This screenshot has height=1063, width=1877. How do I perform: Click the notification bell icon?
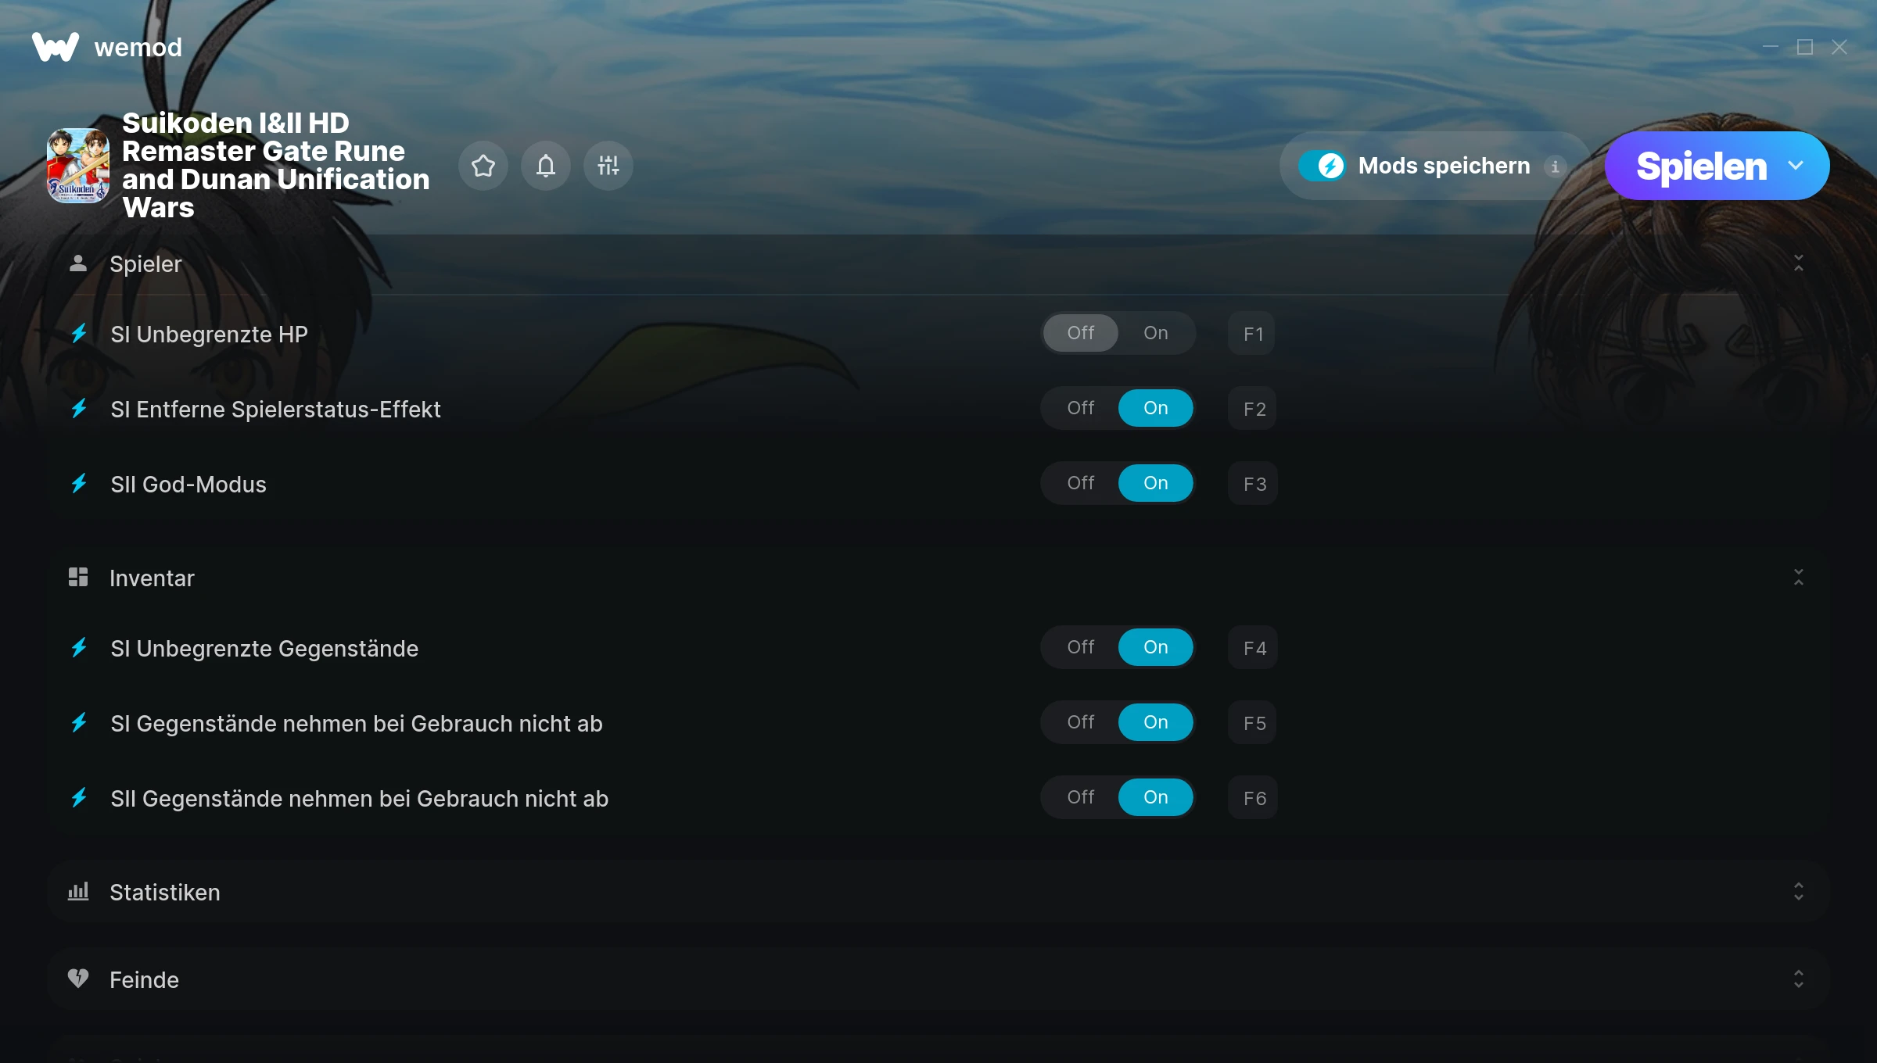click(x=546, y=166)
